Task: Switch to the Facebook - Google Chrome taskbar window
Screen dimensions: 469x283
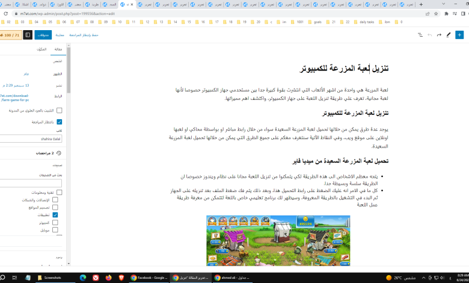Action: [x=149, y=278]
